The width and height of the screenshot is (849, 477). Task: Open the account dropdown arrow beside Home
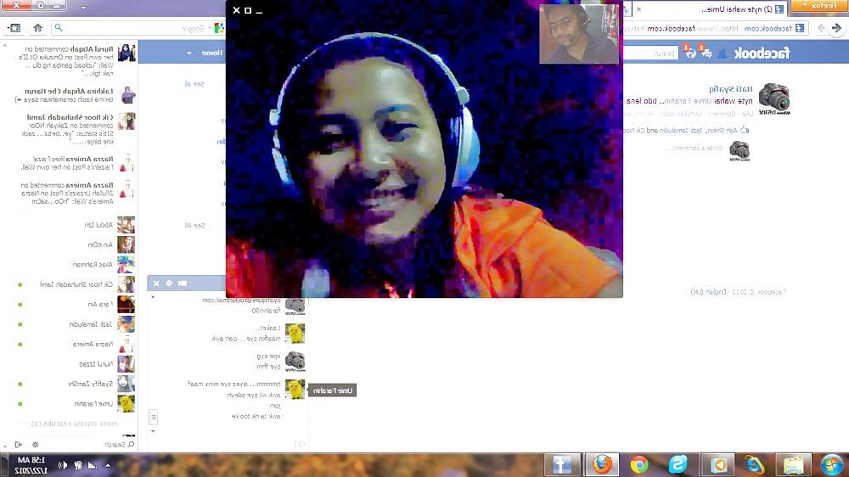point(189,53)
